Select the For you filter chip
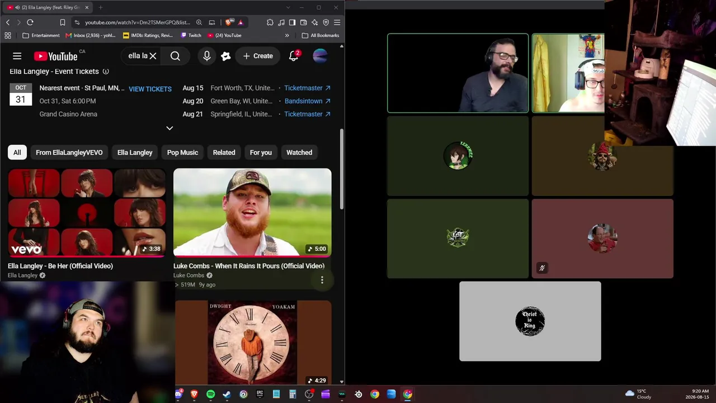Viewport: 716px width, 403px height. pos(261,152)
